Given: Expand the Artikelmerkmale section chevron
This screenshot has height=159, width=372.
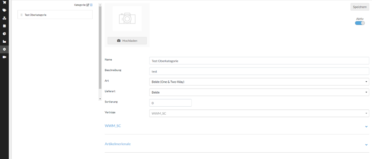Looking at the screenshot, I should 367,145.
